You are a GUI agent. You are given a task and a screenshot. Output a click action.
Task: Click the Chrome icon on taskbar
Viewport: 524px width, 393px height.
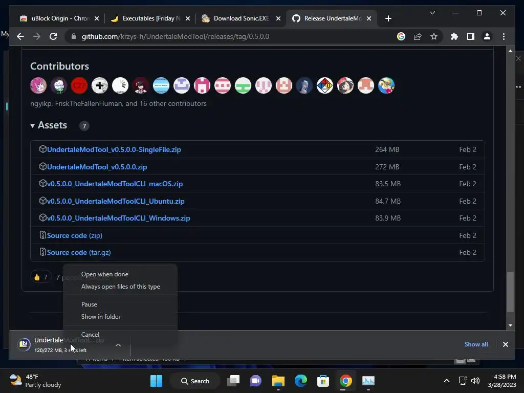pos(345,381)
